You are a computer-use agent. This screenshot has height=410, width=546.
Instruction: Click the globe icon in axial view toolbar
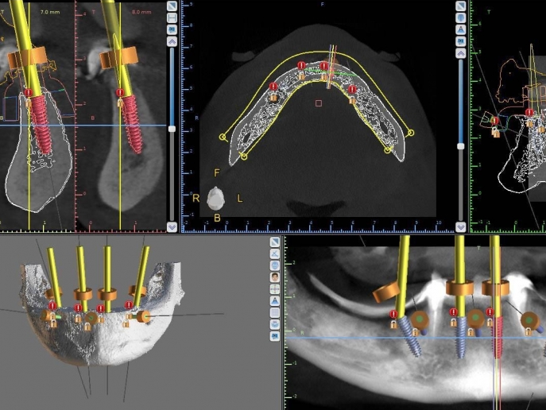tap(461, 17)
